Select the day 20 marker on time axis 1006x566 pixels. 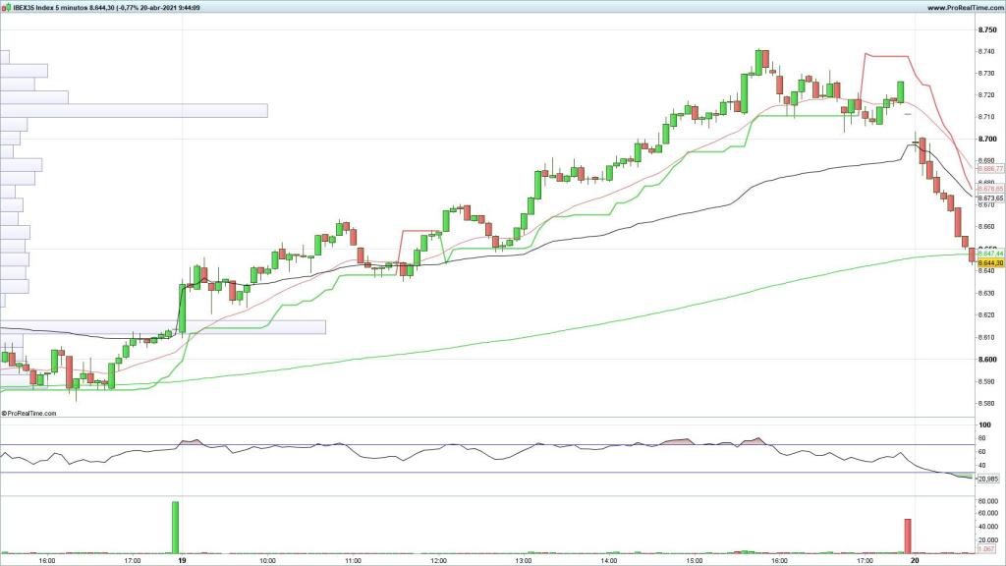click(914, 561)
